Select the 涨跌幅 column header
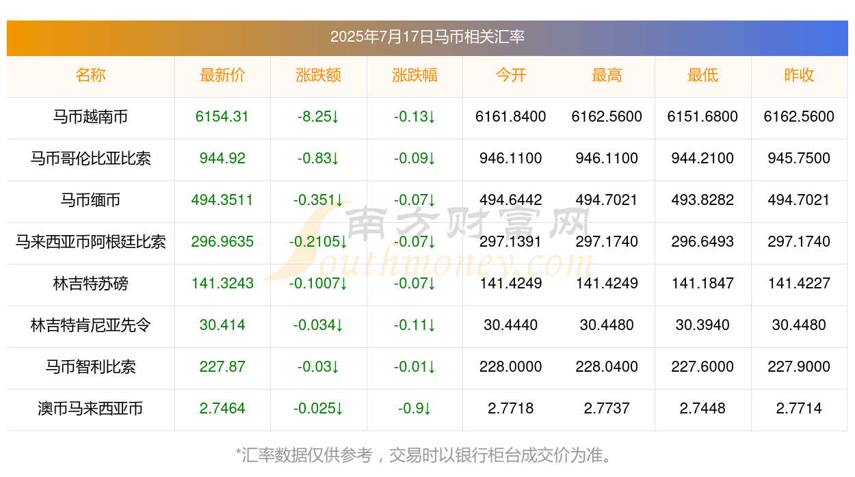The height and width of the screenshot is (477, 855). pos(415,75)
